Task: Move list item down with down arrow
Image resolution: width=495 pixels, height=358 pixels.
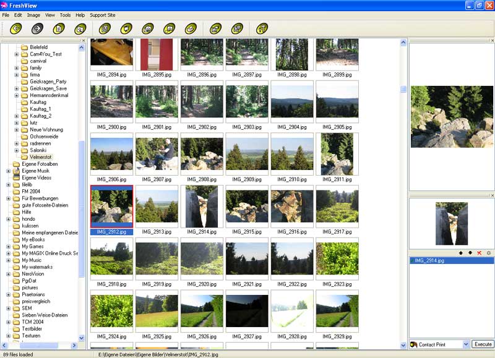Action: (x=470, y=254)
